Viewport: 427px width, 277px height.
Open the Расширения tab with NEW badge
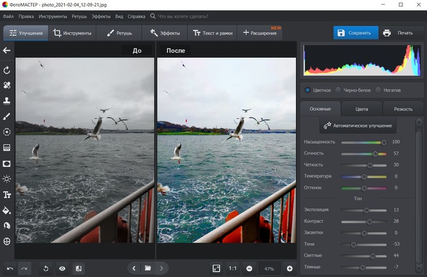click(x=260, y=33)
